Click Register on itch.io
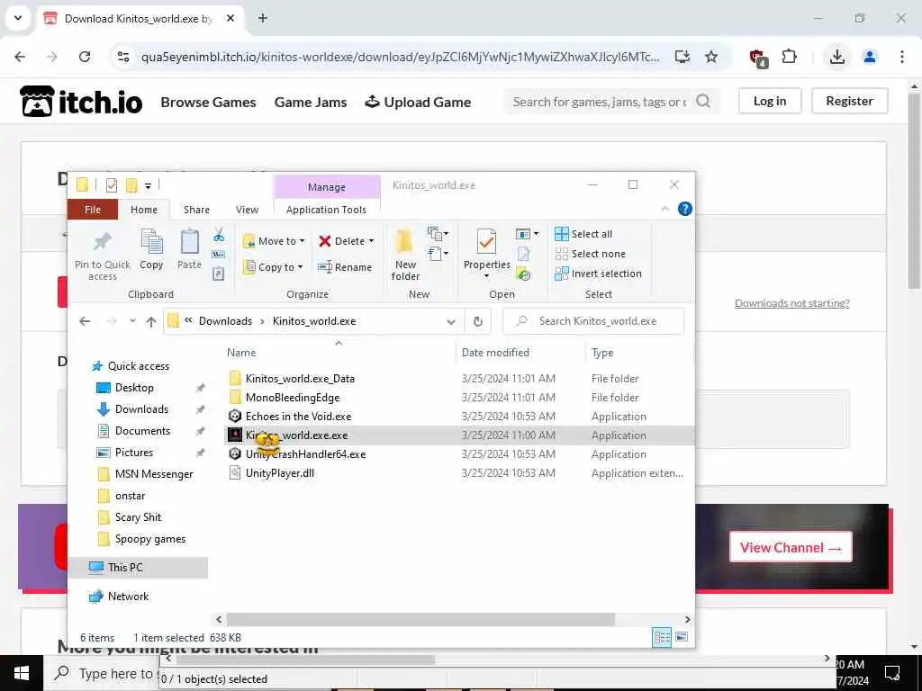This screenshot has height=691, width=922. click(x=850, y=101)
